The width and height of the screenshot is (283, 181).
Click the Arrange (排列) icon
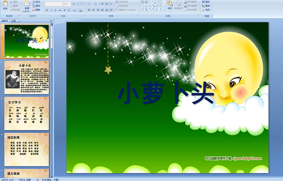[170, 3]
